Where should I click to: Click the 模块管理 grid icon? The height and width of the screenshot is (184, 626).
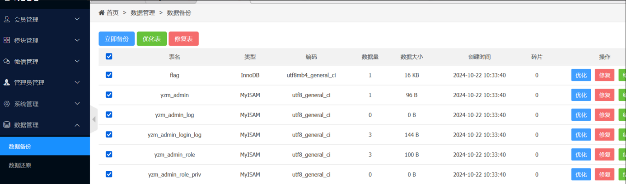coord(7,40)
